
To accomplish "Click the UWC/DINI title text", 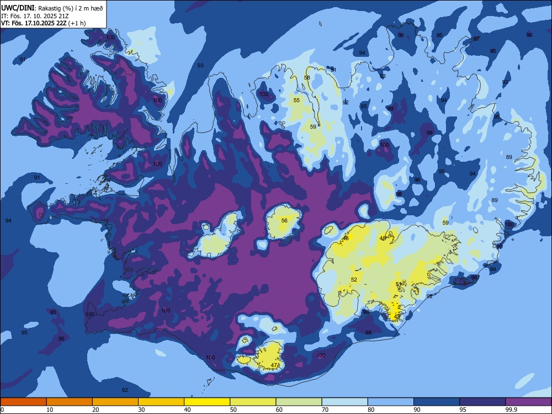I will pos(18,8).
